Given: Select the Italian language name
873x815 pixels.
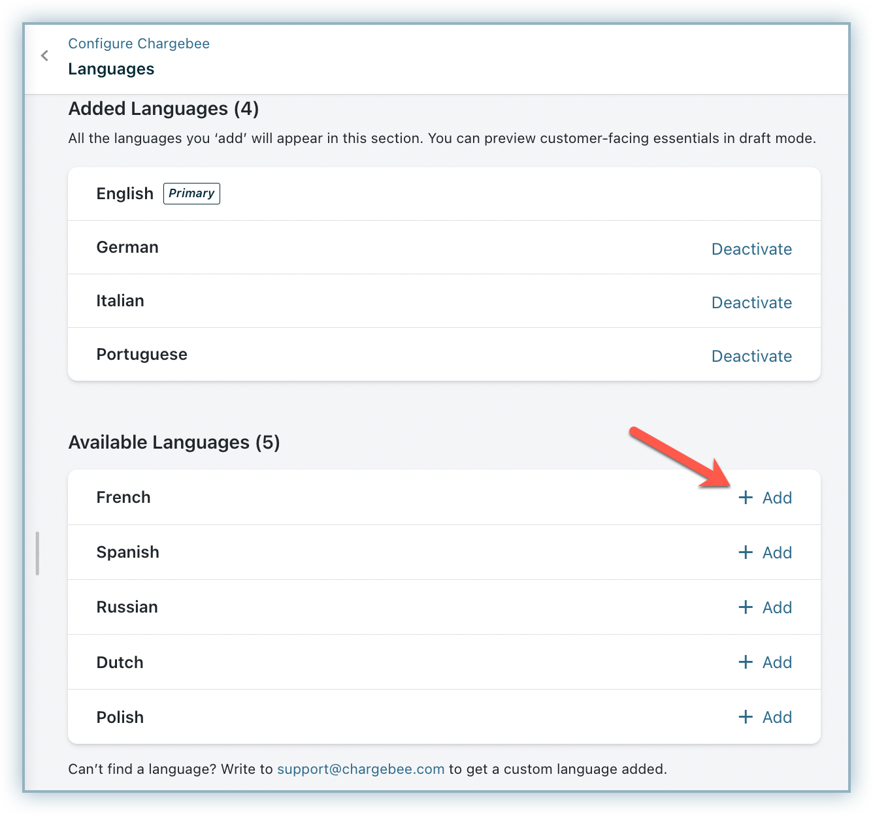Looking at the screenshot, I should (120, 301).
